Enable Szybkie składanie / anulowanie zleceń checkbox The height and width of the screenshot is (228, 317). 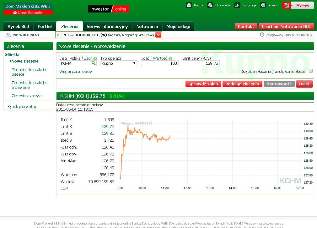(311, 71)
